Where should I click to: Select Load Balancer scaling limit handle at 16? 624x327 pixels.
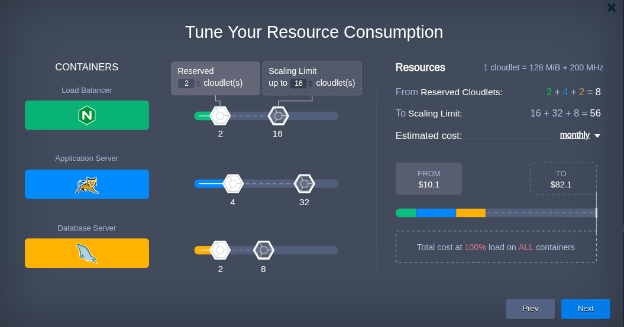tap(278, 116)
